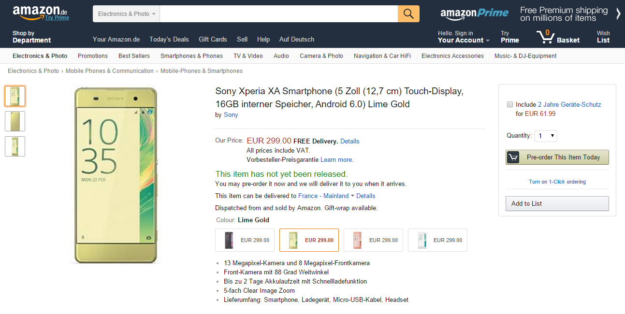The width and height of the screenshot is (625, 314).
Task: Open the shopping basket icon
Action: pyautogui.click(x=546, y=37)
